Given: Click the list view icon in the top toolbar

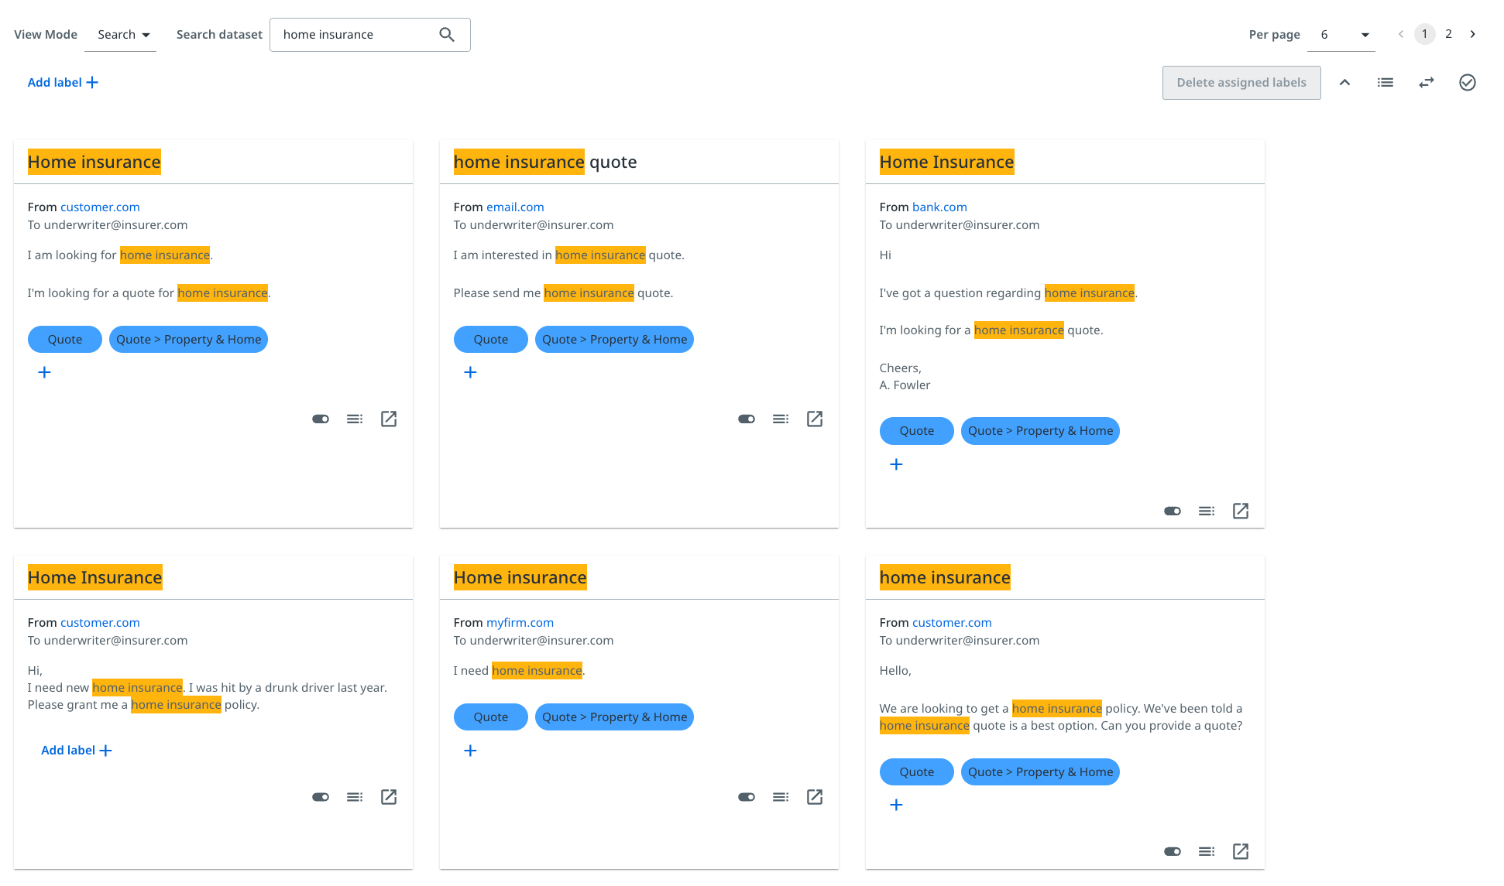Looking at the screenshot, I should tap(1386, 82).
